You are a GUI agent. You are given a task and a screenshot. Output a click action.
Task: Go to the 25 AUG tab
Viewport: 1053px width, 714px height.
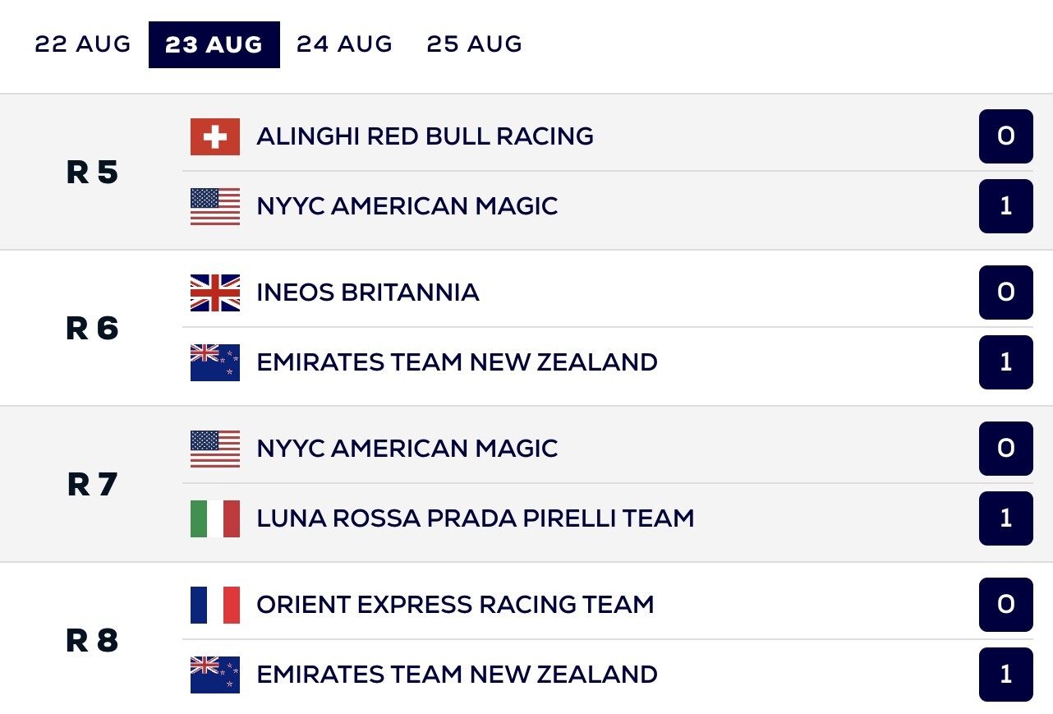(x=474, y=44)
